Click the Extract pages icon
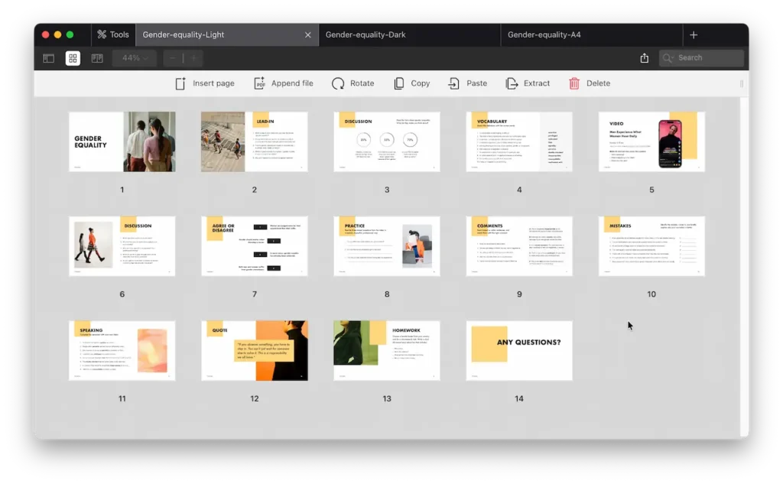Viewport: 783px width, 484px height. (x=512, y=83)
